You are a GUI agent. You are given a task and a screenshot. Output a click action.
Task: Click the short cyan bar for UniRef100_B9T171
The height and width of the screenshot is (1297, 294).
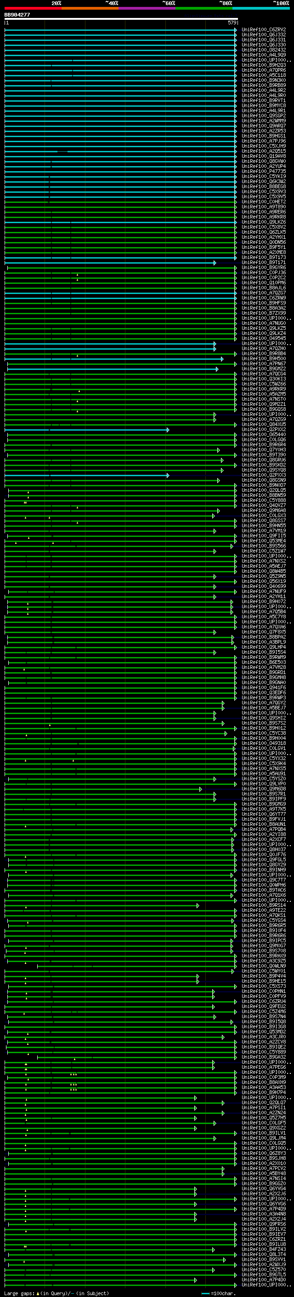coord(111,263)
